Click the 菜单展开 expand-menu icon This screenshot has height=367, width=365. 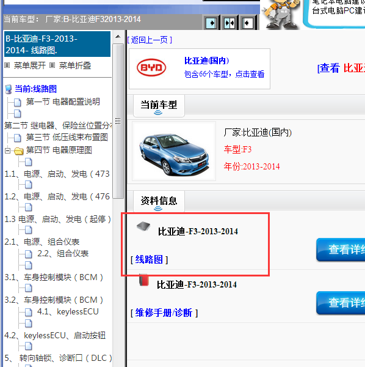tap(7, 65)
